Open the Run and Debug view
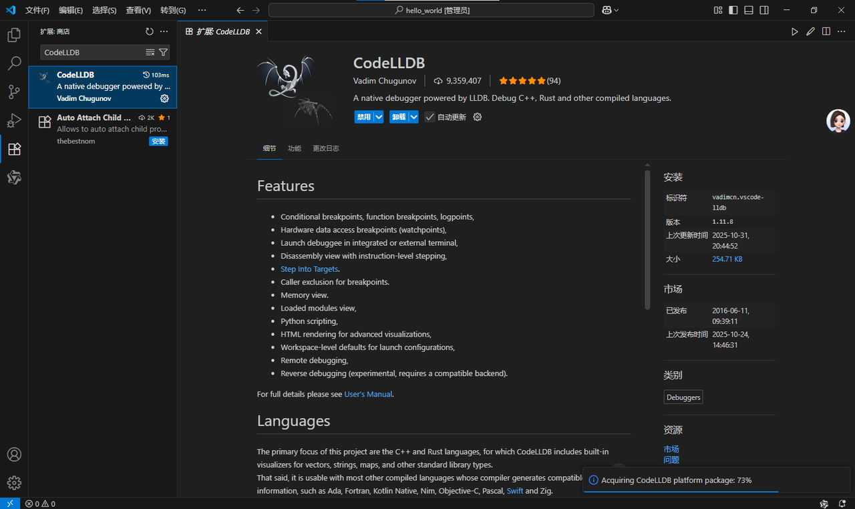The width and height of the screenshot is (855, 509). tap(14, 121)
